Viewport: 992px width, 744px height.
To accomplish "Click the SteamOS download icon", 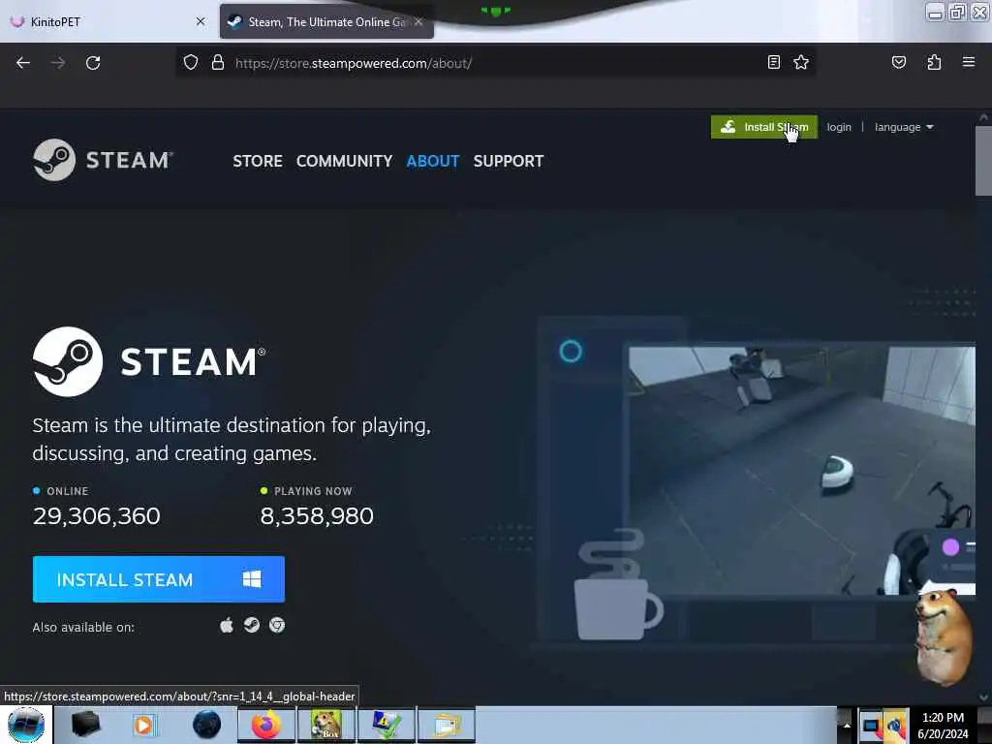I will (x=252, y=625).
